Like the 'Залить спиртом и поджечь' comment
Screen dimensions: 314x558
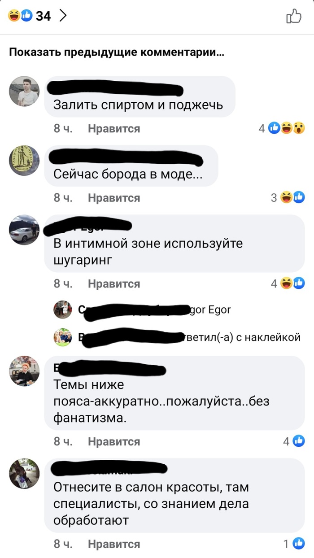click(114, 129)
